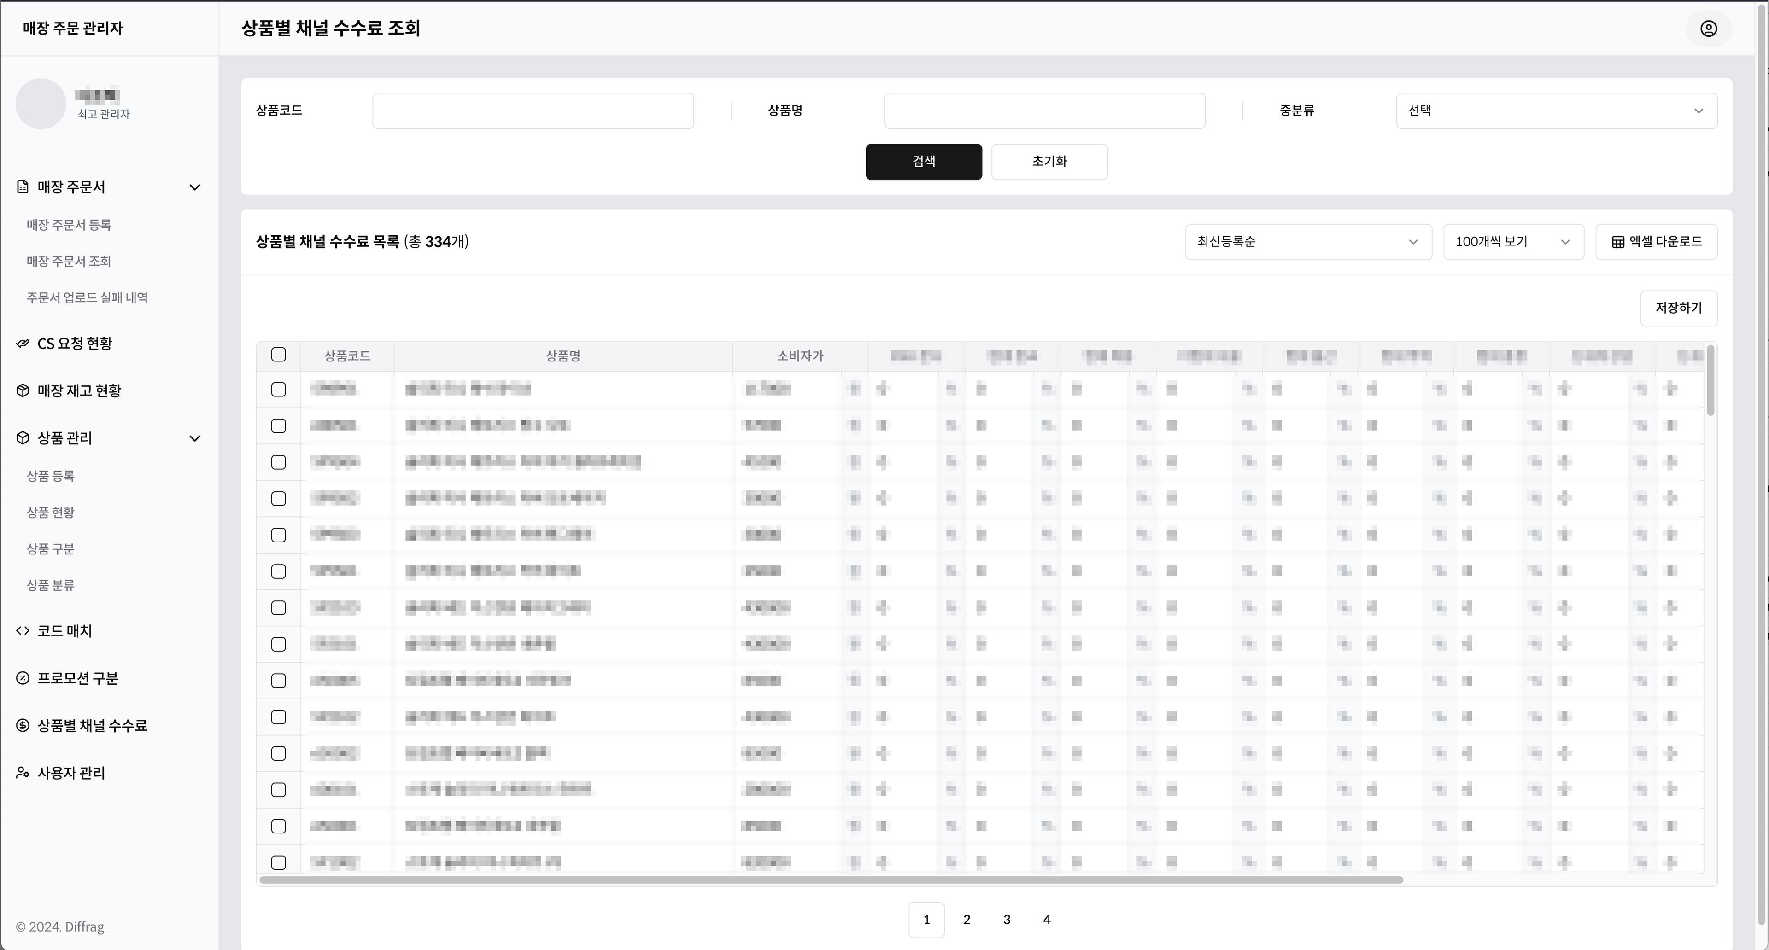Check the third product row checkbox
1769x950 pixels.
pyautogui.click(x=278, y=463)
